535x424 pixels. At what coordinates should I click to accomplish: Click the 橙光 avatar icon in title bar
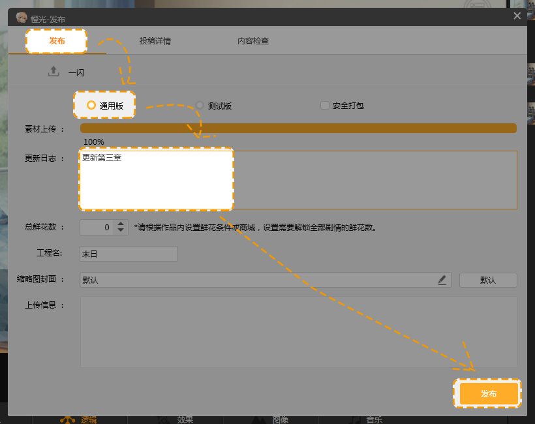[21, 19]
